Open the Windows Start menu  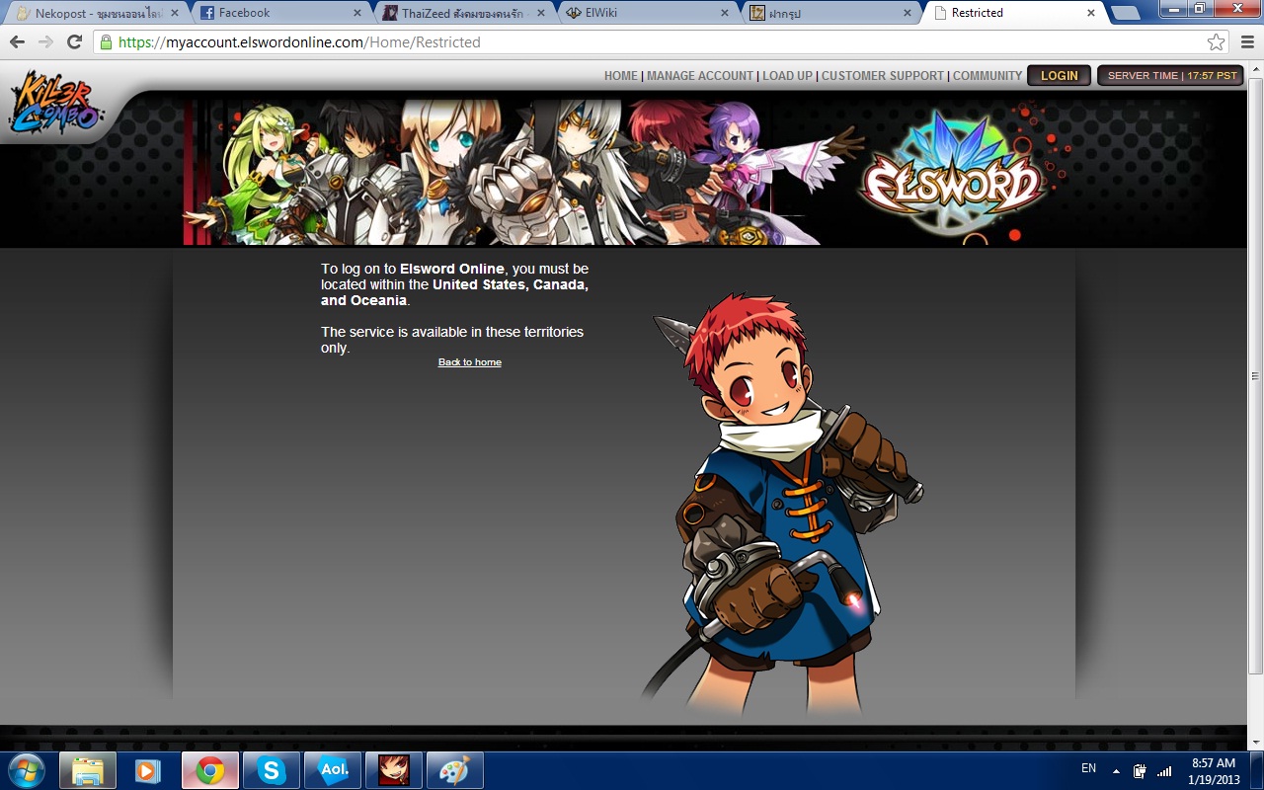click(x=25, y=770)
